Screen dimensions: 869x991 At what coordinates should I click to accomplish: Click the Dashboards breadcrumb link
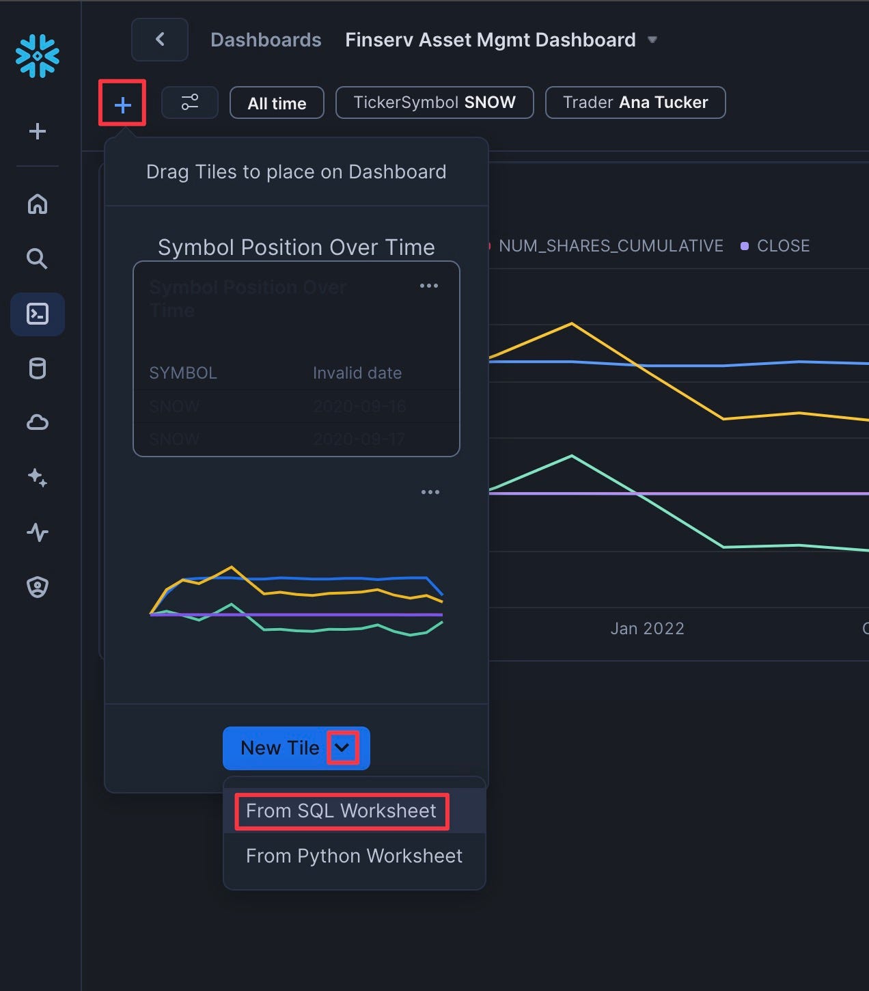tap(266, 40)
